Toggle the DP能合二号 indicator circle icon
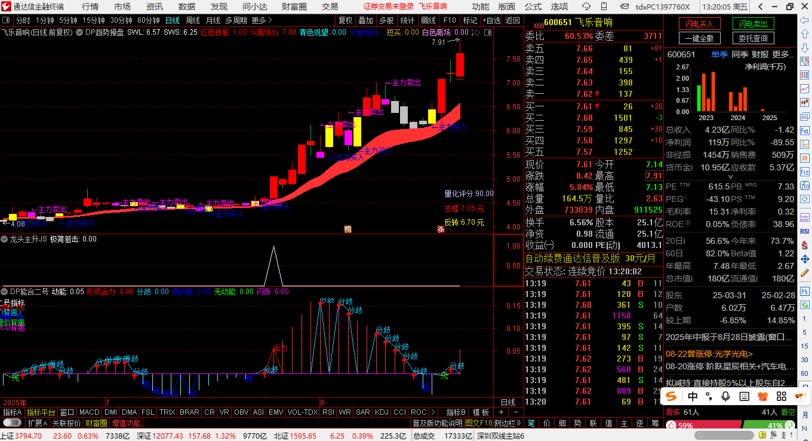Image resolution: width=812 pixels, height=441 pixels. [5, 292]
